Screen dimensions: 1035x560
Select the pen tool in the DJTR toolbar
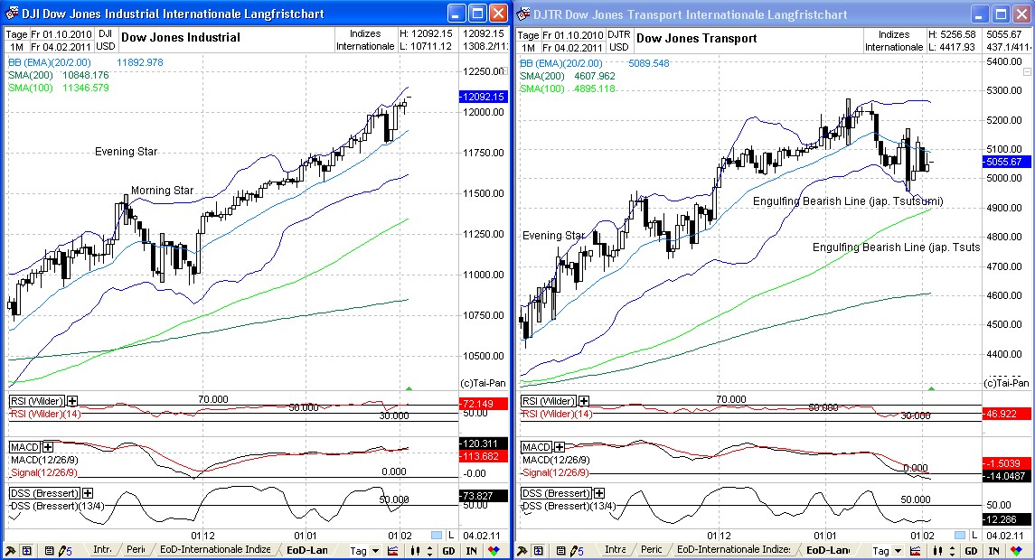[x=522, y=549]
